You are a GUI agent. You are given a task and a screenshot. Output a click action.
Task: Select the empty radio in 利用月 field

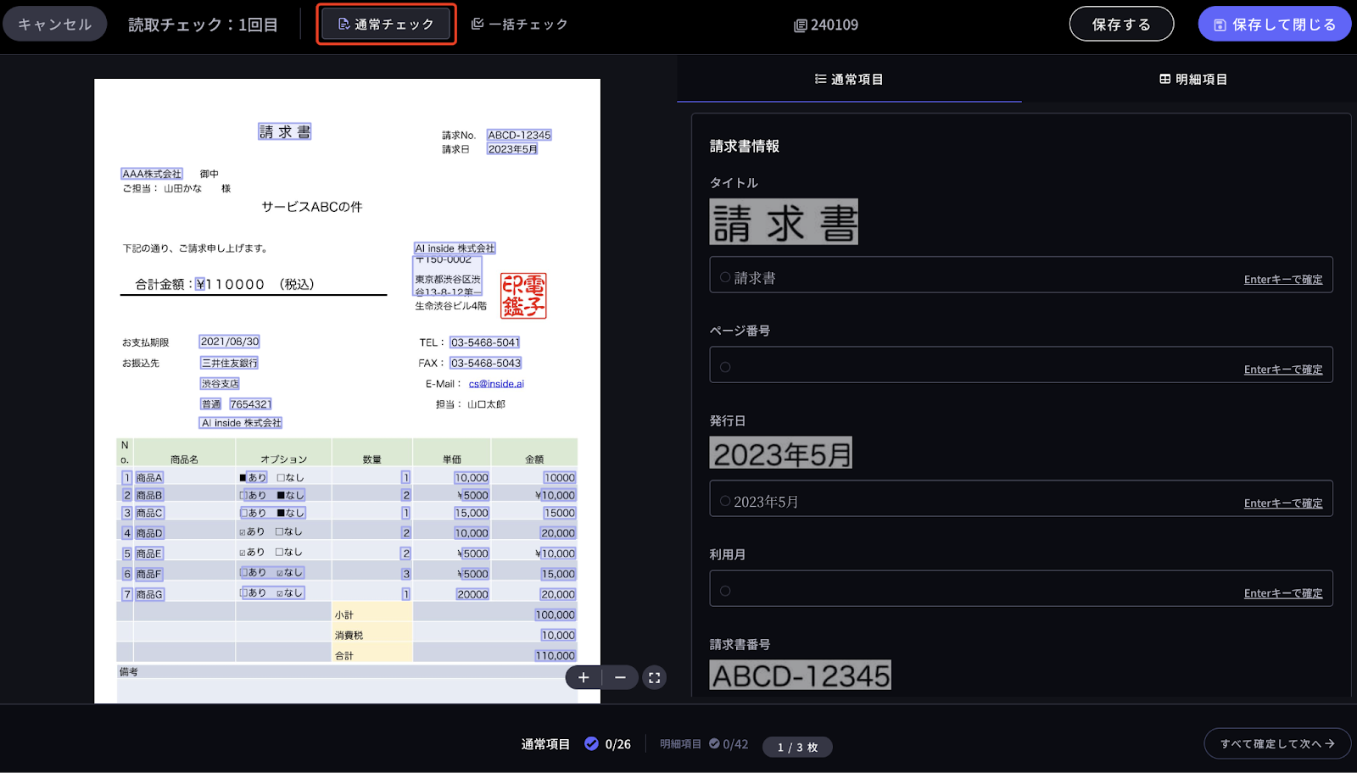(x=724, y=589)
